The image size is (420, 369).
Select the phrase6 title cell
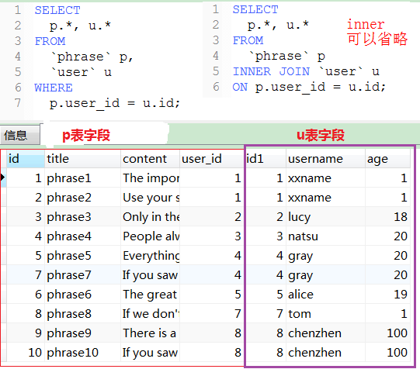coord(82,294)
